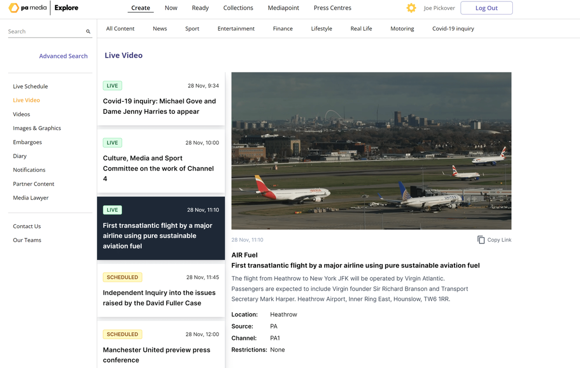Viewport: 580px width, 368px height.
Task: View Notifications in sidebar
Action: 29,170
